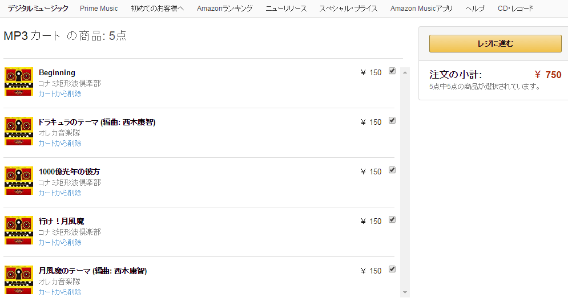Remove Beginning via カートから削除 link
Image resolution: width=568 pixels, height=306 pixels.
coord(60,94)
